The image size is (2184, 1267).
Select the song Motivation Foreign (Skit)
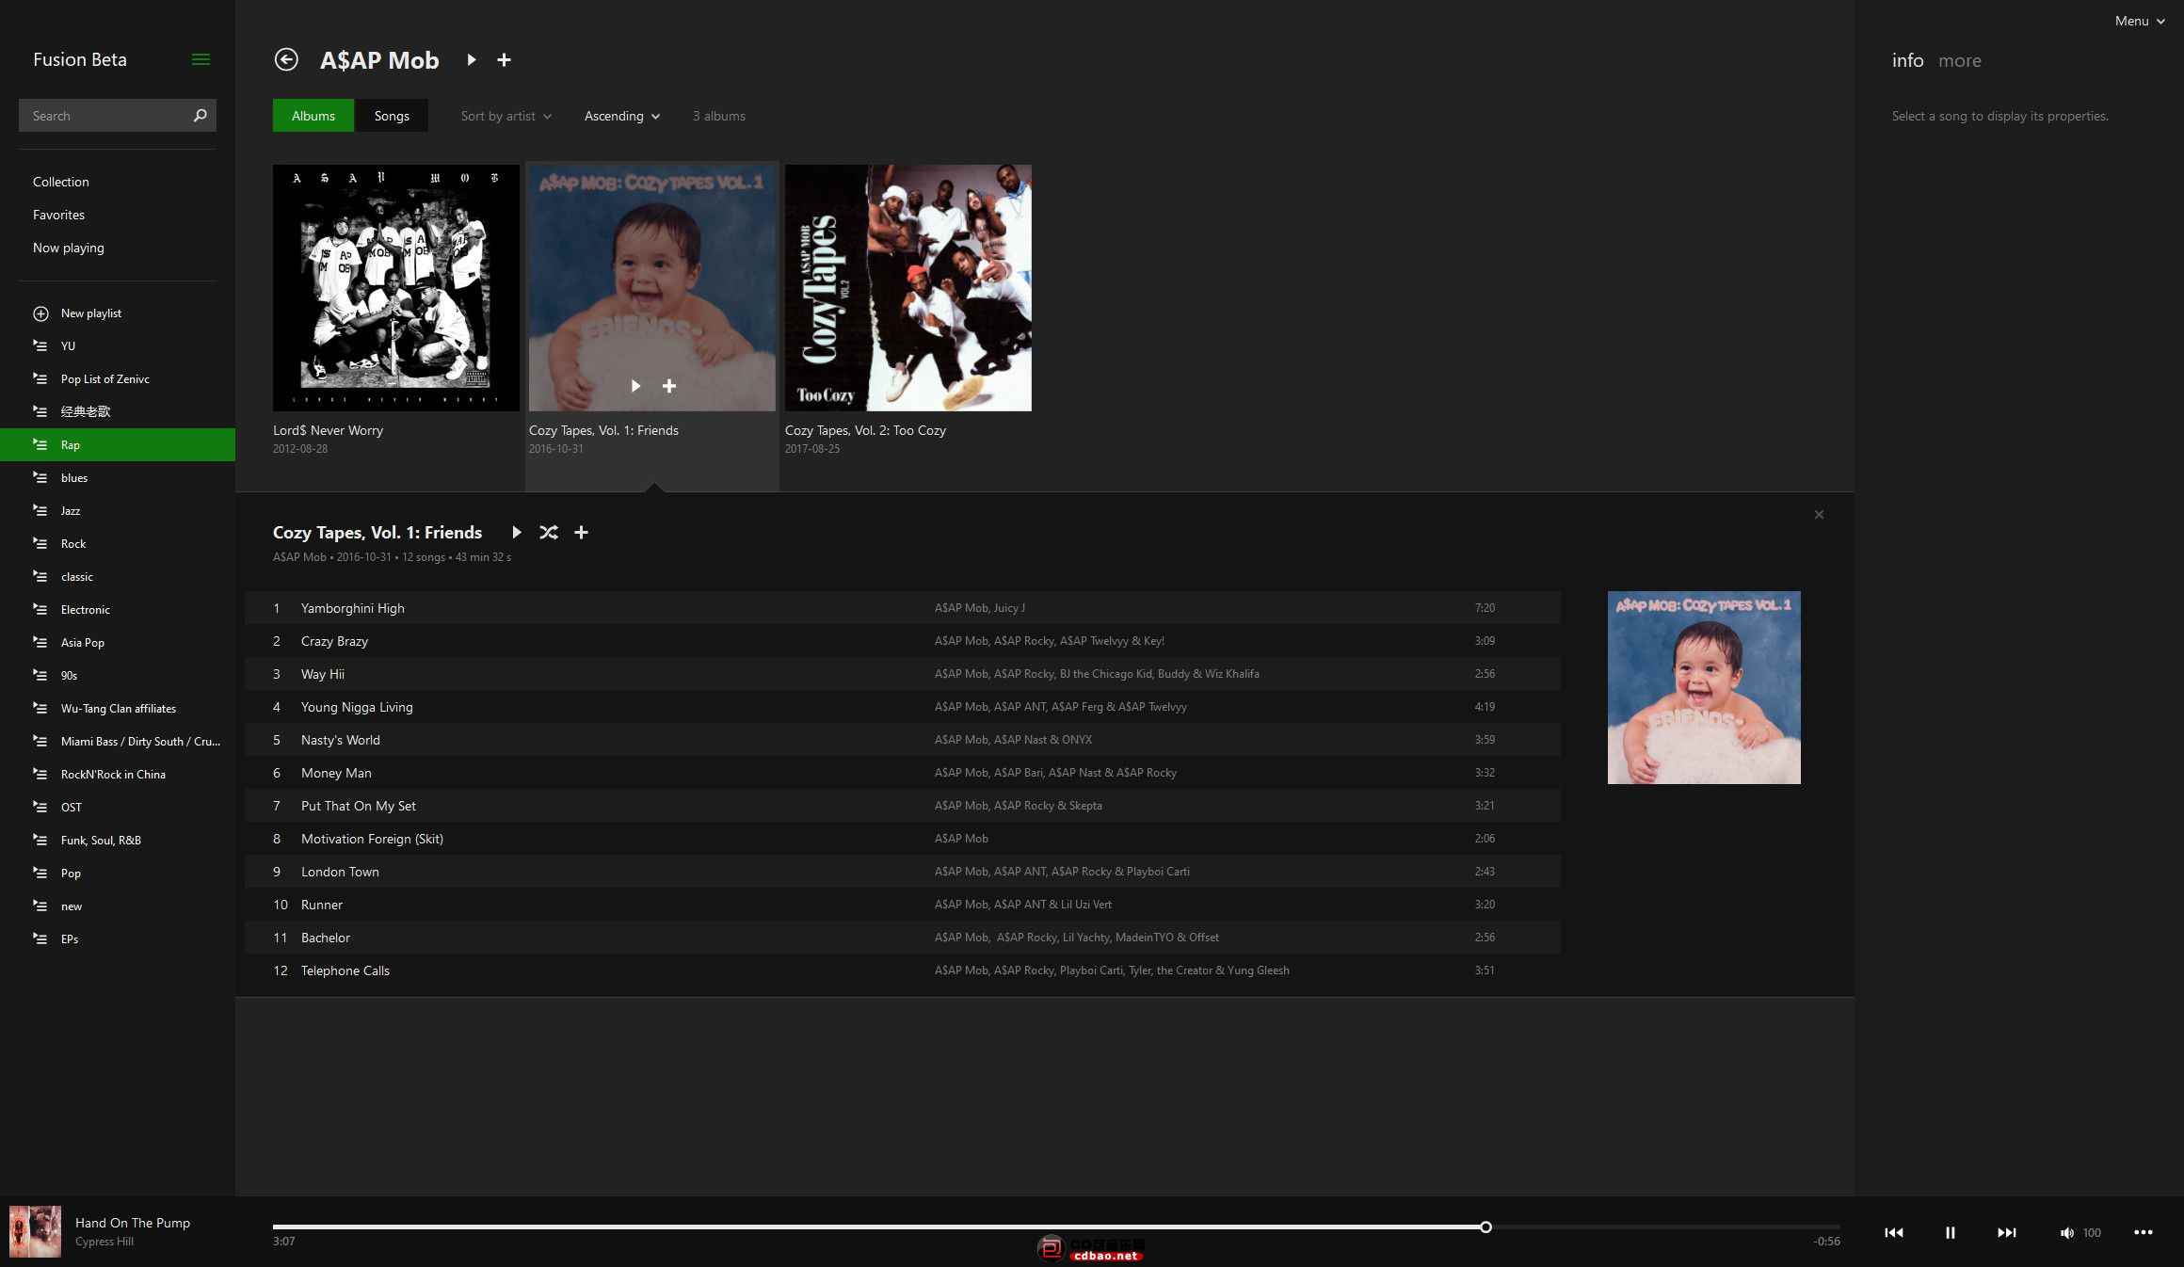click(903, 839)
